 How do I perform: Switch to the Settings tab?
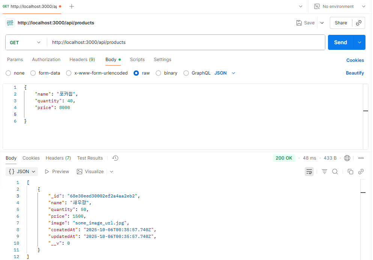[x=162, y=60]
